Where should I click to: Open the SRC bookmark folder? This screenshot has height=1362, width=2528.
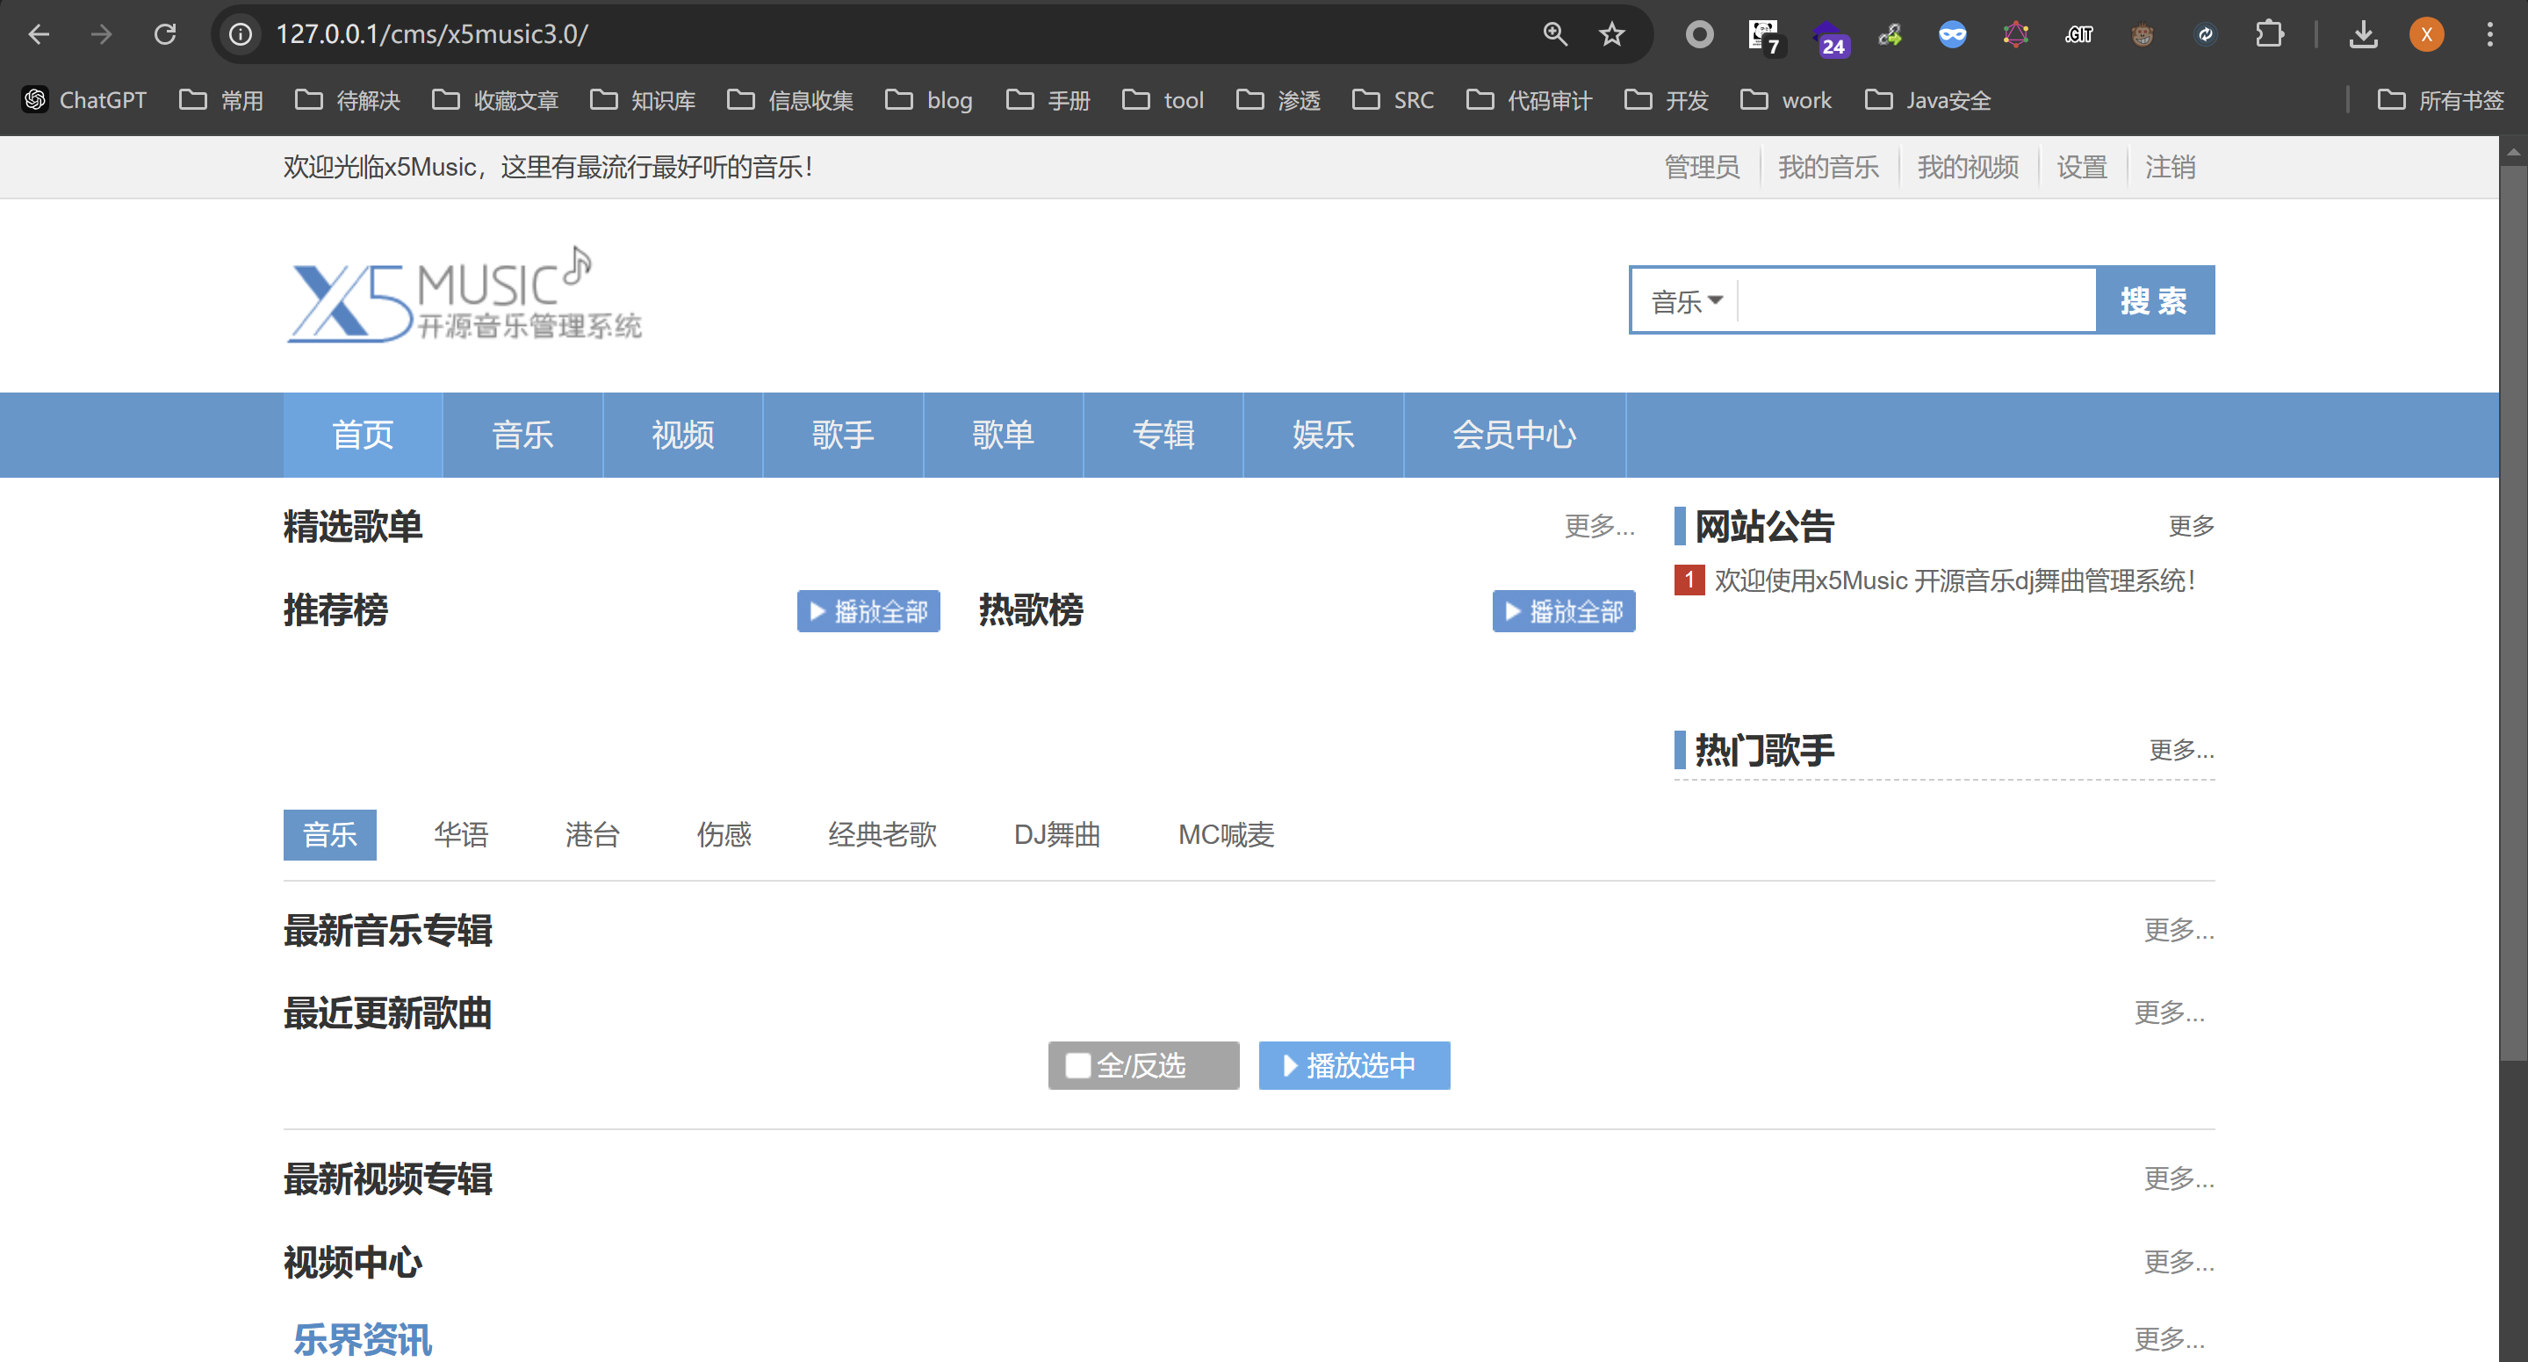coord(1393,100)
